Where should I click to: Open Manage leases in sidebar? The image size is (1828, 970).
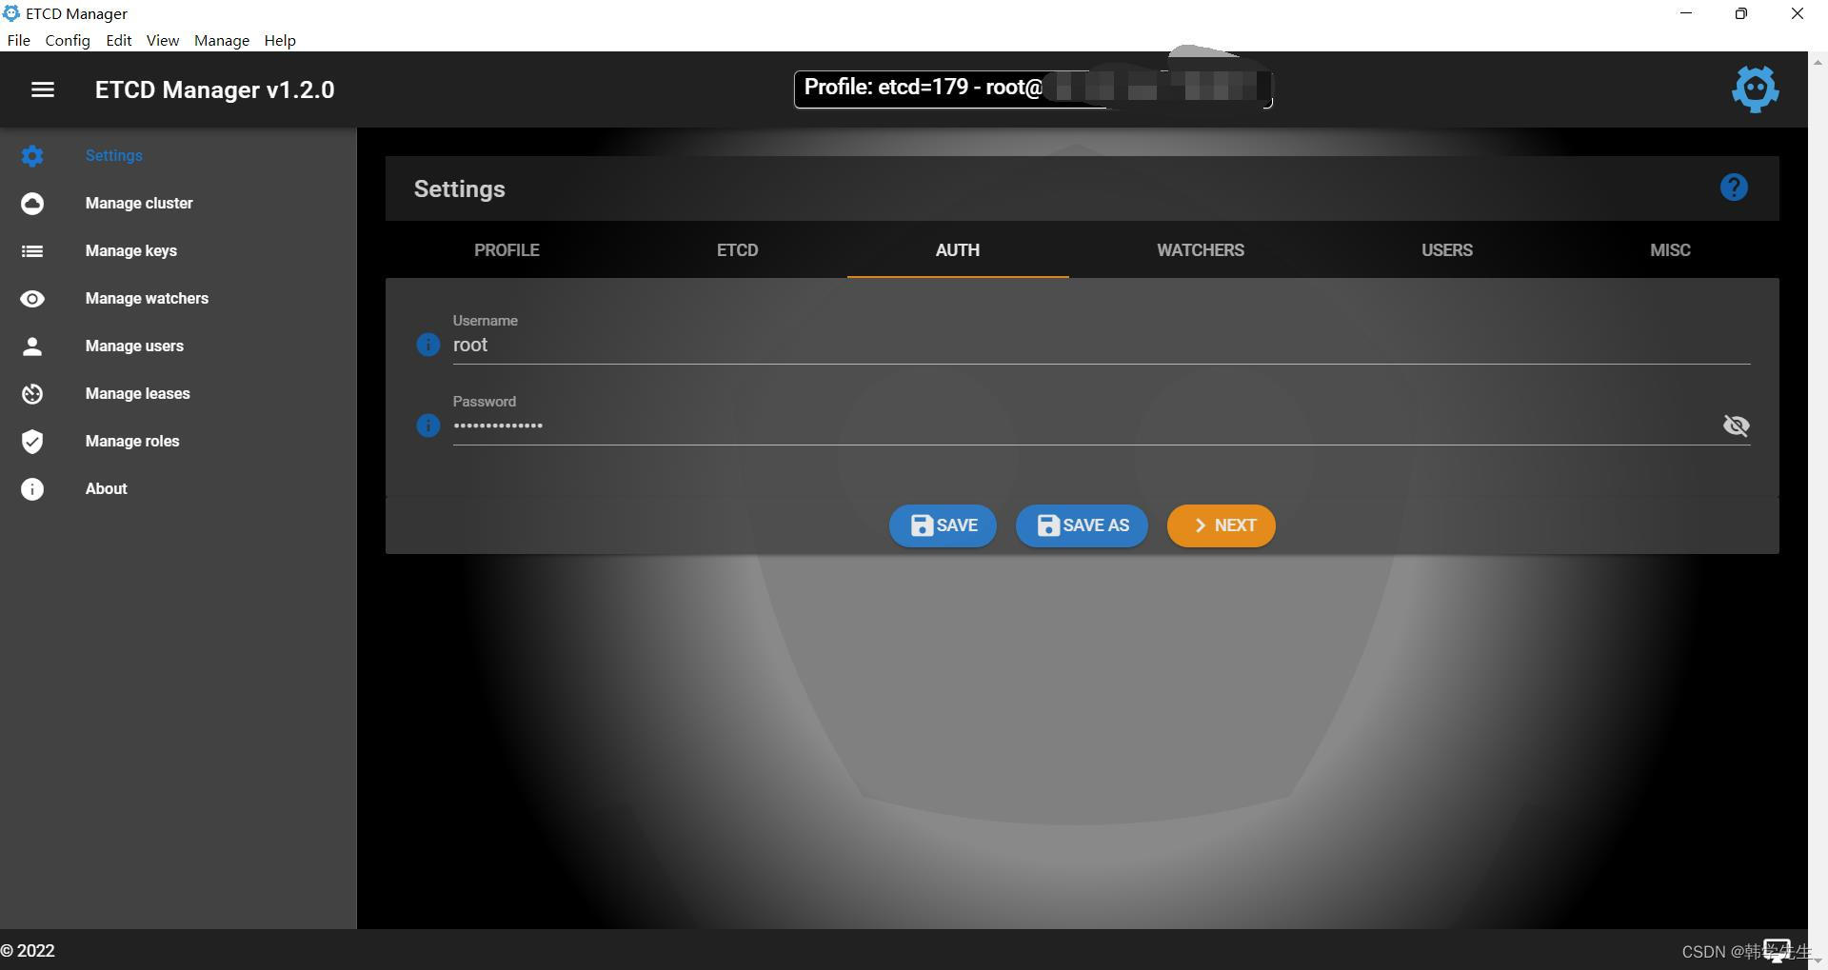[138, 393]
